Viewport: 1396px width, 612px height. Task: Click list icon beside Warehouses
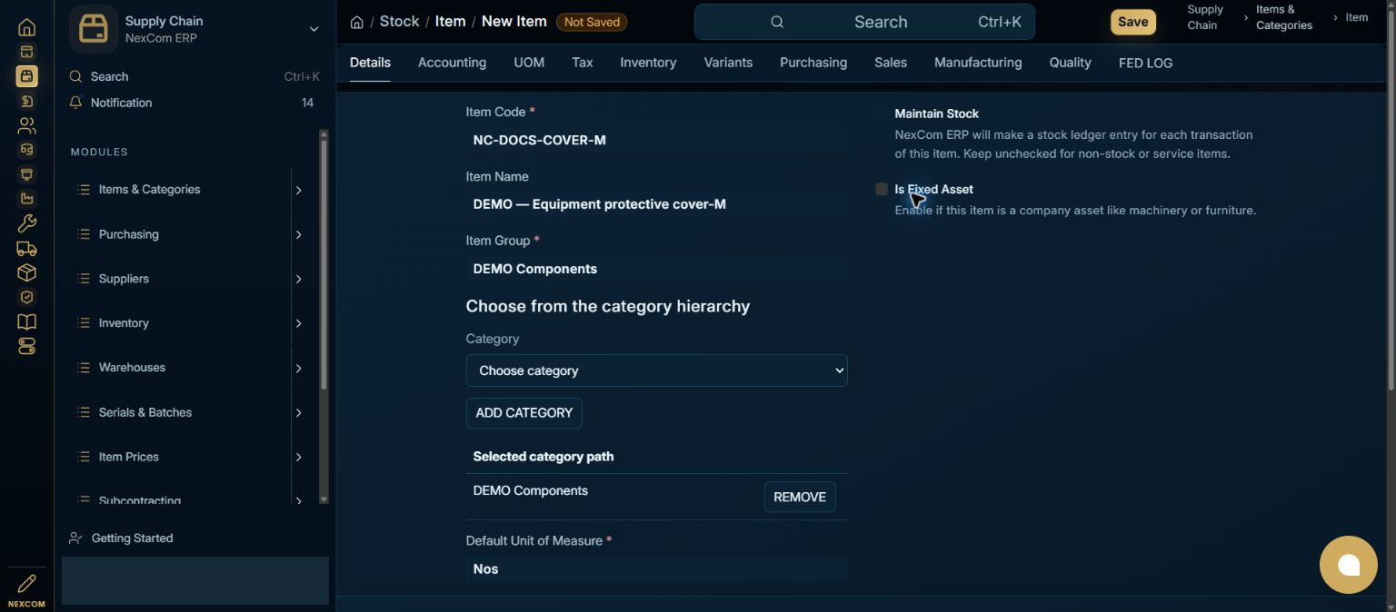[x=84, y=368]
